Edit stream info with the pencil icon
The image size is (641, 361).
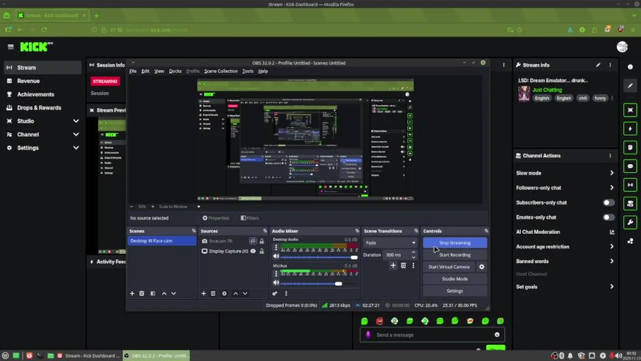[x=598, y=65]
